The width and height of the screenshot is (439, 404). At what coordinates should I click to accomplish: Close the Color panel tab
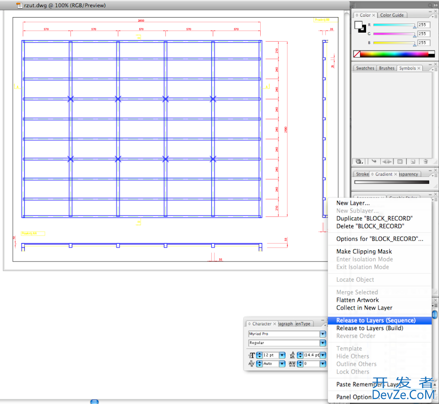[x=373, y=15]
